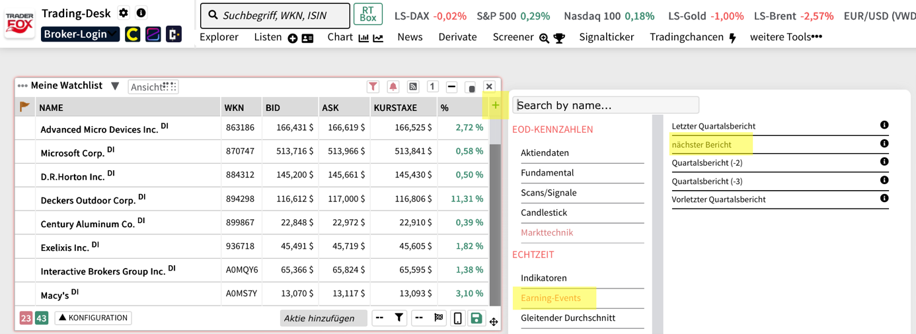Click the Search by name field

(606, 105)
